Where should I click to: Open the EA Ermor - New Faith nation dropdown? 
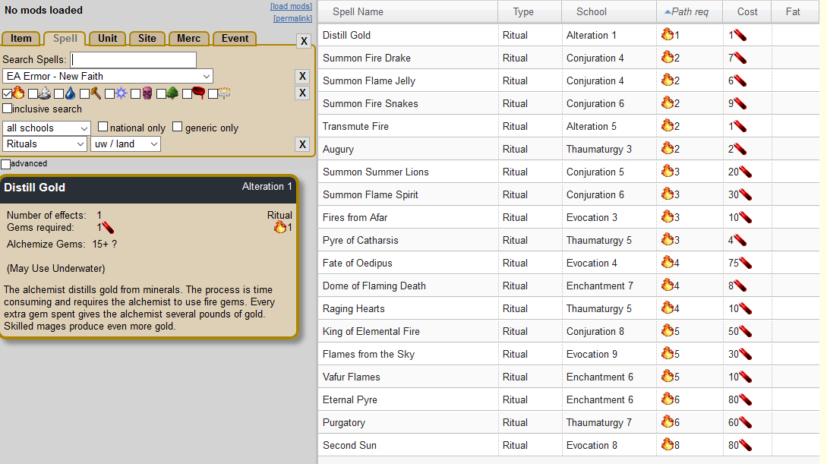click(x=108, y=76)
